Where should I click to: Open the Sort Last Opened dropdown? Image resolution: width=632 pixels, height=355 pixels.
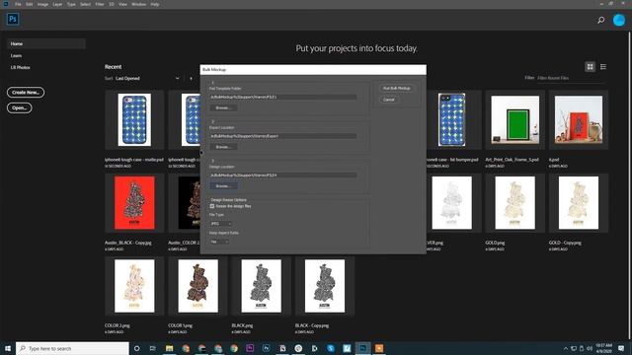pos(147,79)
